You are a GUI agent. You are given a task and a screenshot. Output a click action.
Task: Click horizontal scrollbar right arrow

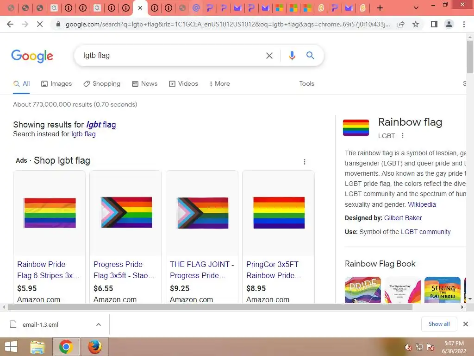[462, 307]
